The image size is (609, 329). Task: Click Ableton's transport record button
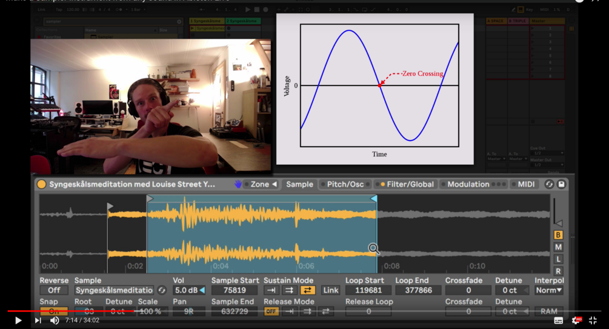click(265, 9)
